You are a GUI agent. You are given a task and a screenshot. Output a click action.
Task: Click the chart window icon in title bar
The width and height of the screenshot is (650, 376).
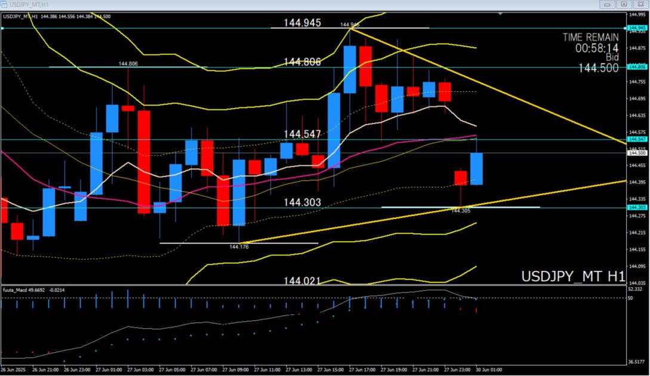[x=5, y=4]
